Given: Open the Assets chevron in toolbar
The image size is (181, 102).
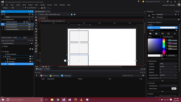Looking at the screenshot, I should 36,49.
